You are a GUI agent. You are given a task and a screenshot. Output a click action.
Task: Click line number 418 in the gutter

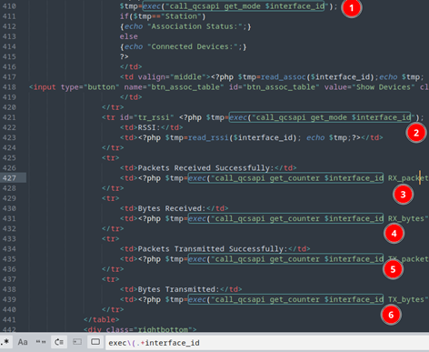9,87
